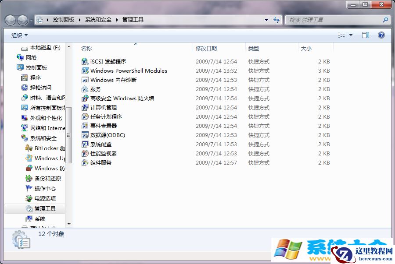Launch Windows 内存诊断

108,80
